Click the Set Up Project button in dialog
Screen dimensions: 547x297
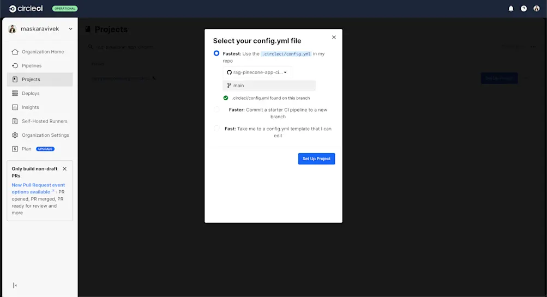(316, 159)
